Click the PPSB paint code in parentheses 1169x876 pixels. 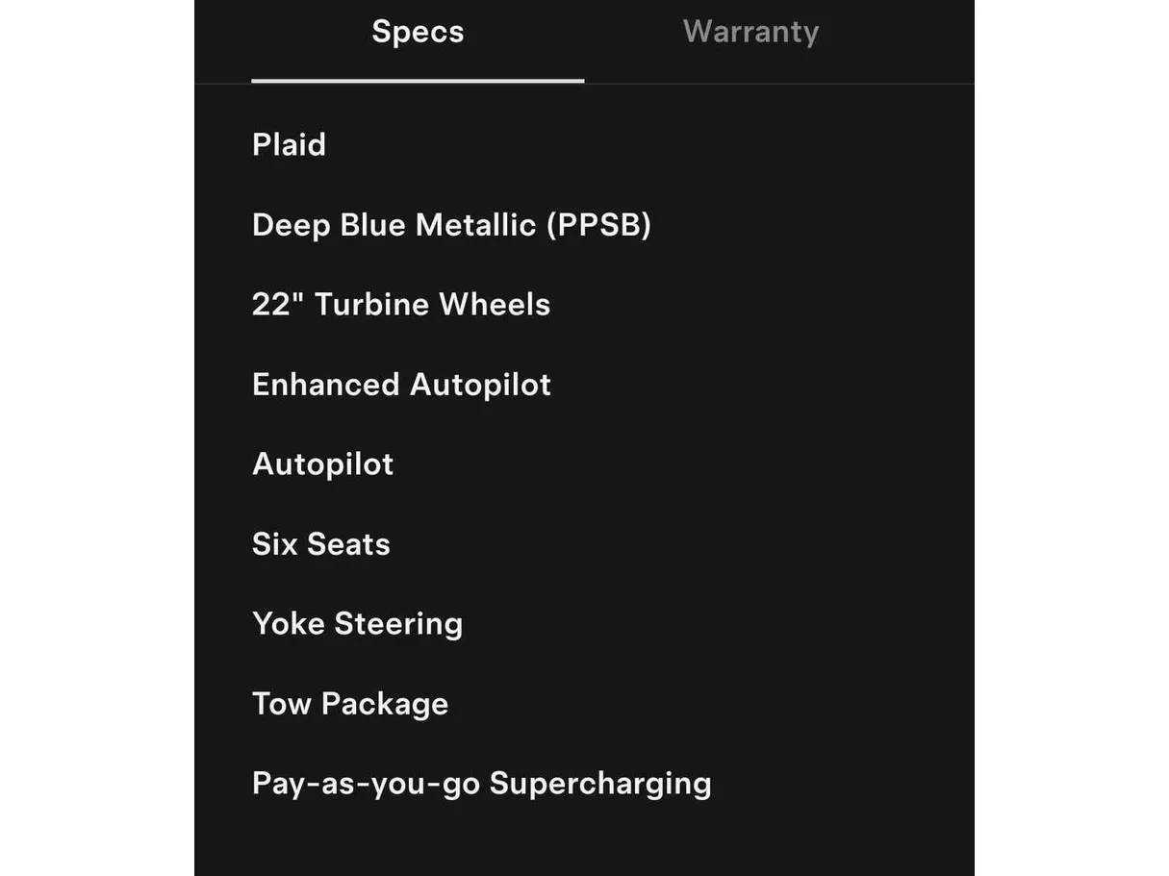[x=598, y=225]
